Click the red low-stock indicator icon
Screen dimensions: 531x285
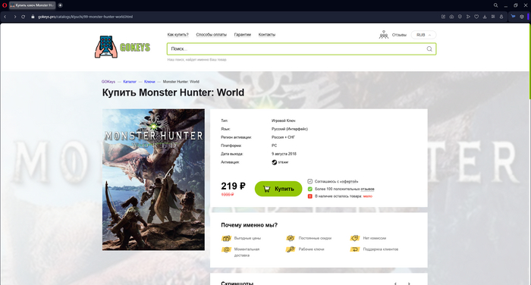click(309, 196)
